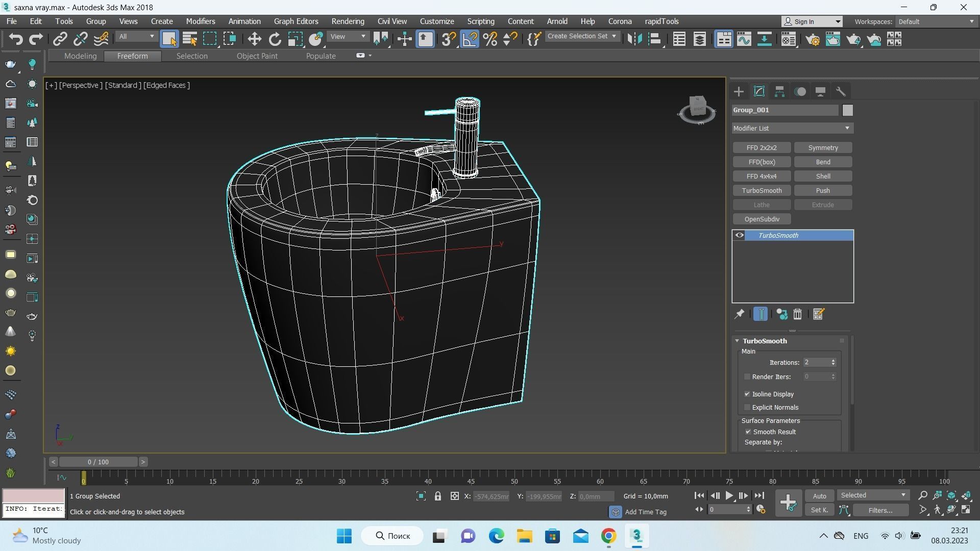Remove modifier using trash icon
Viewport: 980px width, 551px height.
[x=797, y=314]
